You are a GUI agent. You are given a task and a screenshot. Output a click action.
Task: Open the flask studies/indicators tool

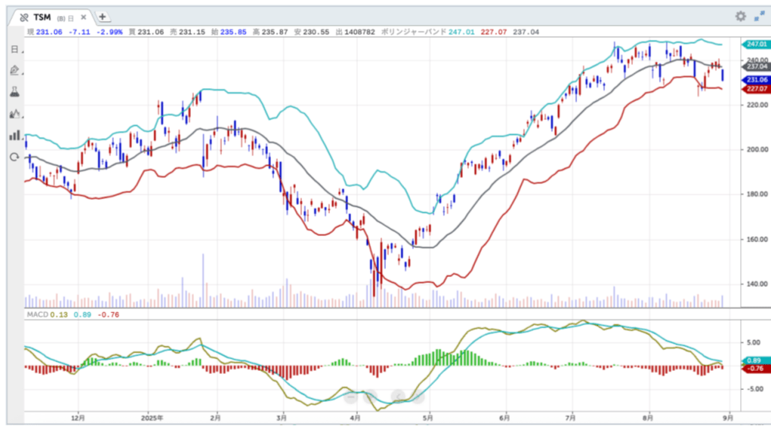14,92
